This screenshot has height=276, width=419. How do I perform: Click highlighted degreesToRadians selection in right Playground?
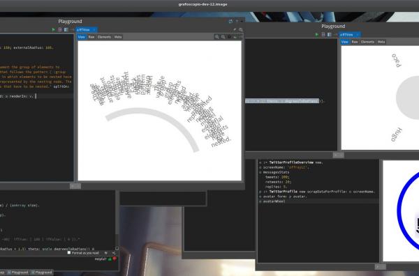pyautogui.click(x=282, y=101)
